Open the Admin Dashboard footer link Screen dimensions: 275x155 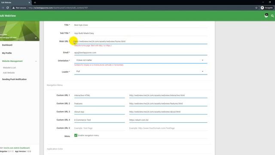[17, 148]
